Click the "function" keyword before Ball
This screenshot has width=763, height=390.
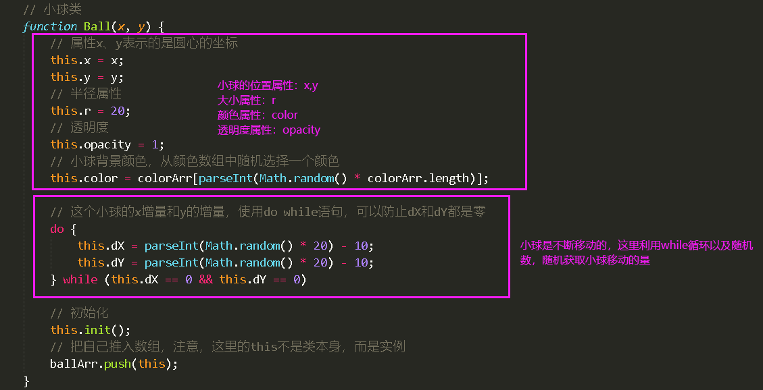pyautogui.click(x=50, y=26)
